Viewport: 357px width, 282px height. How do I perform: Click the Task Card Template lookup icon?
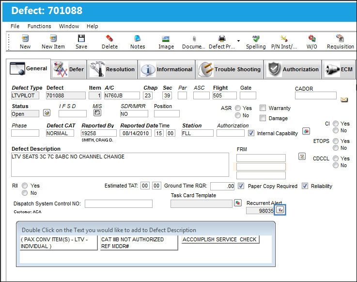[x=238, y=203]
